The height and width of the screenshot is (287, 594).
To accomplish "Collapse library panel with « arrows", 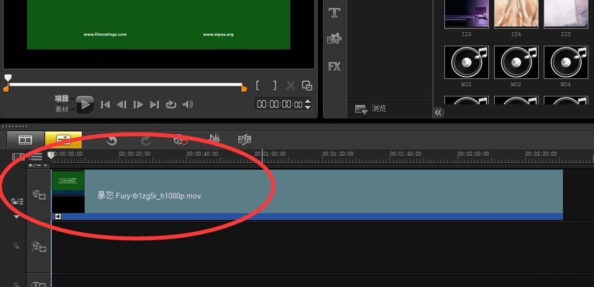I will 438,112.
